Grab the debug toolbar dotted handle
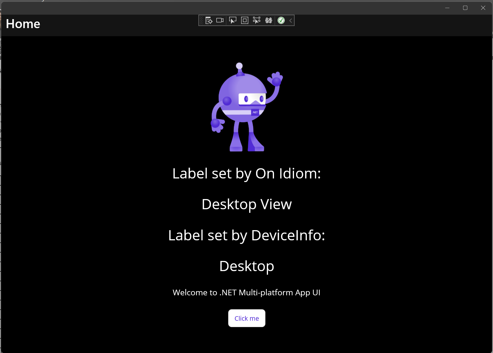Screen dimensions: 493x353 pyautogui.click(x=201, y=20)
